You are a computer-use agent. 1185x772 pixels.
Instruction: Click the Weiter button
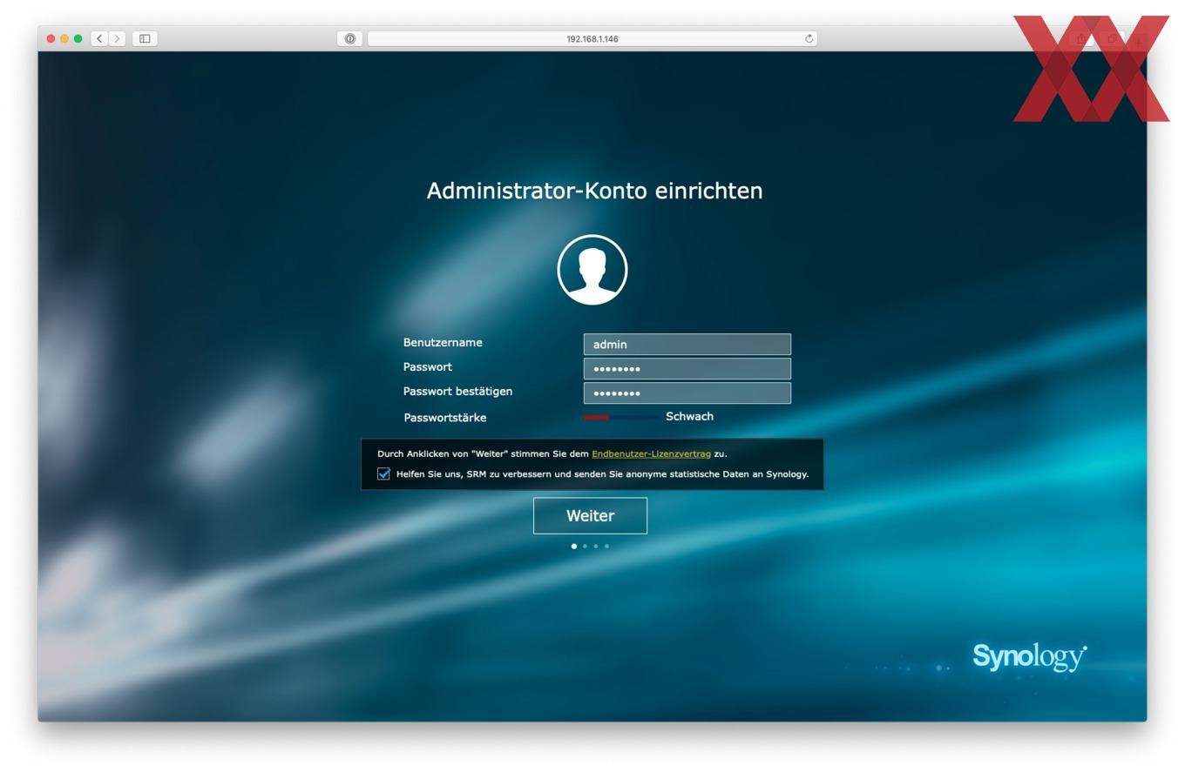tap(590, 515)
